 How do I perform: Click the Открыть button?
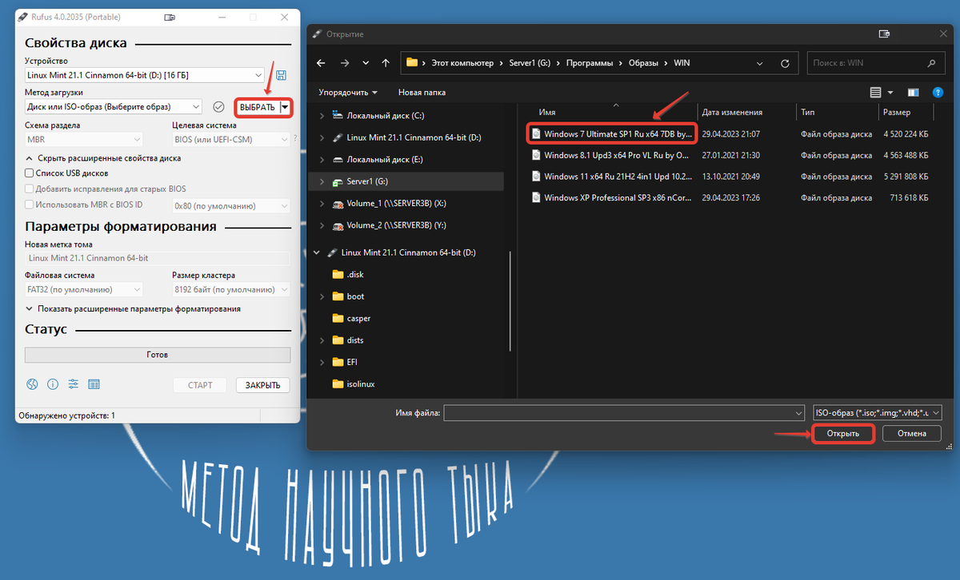(x=843, y=434)
